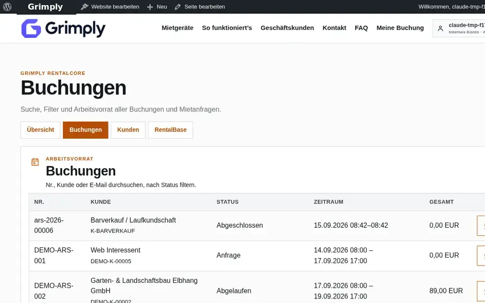Screen dimensions: 485x303
Task: Click 0,00 EUR total in Web Interessent row
Action: (444, 256)
